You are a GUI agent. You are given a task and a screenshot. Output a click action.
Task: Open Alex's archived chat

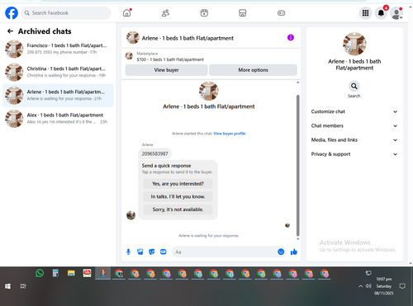tap(58, 119)
